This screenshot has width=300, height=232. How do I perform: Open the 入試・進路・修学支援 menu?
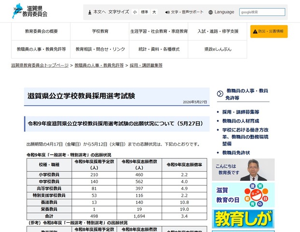[x=218, y=31]
